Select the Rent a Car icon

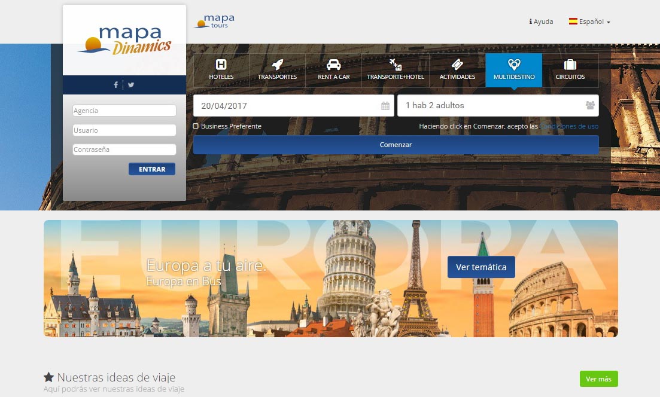coord(333,65)
